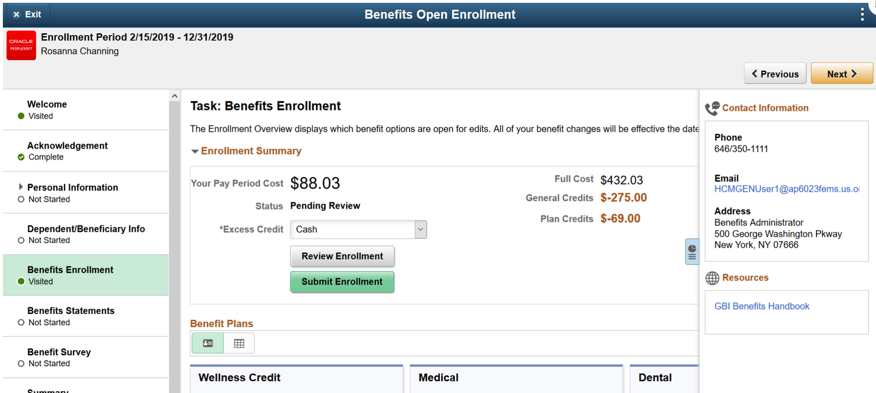The height and width of the screenshot is (393, 876).
Task: Open the side panel tab with chart icon
Action: 692,252
